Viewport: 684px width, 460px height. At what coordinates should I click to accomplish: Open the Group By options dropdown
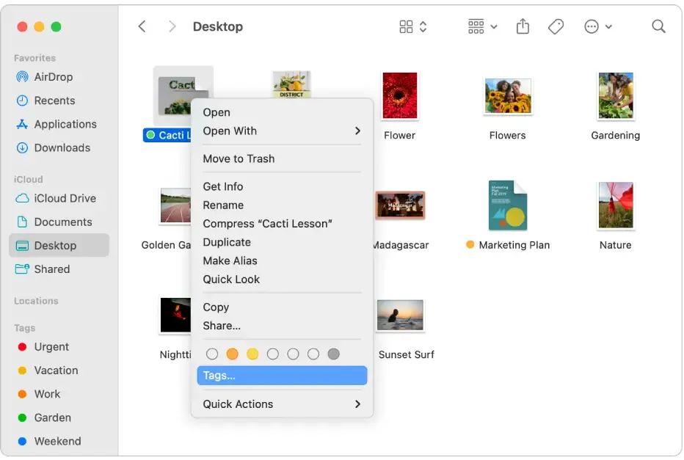point(482,26)
